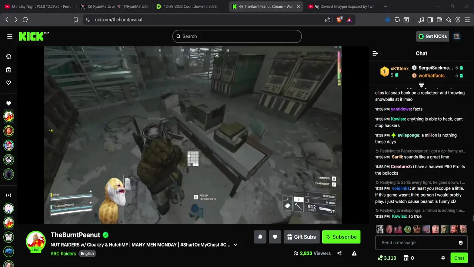Screen dimensions: 474x267
Task: Share the stream via share icon
Action: tap(340, 253)
